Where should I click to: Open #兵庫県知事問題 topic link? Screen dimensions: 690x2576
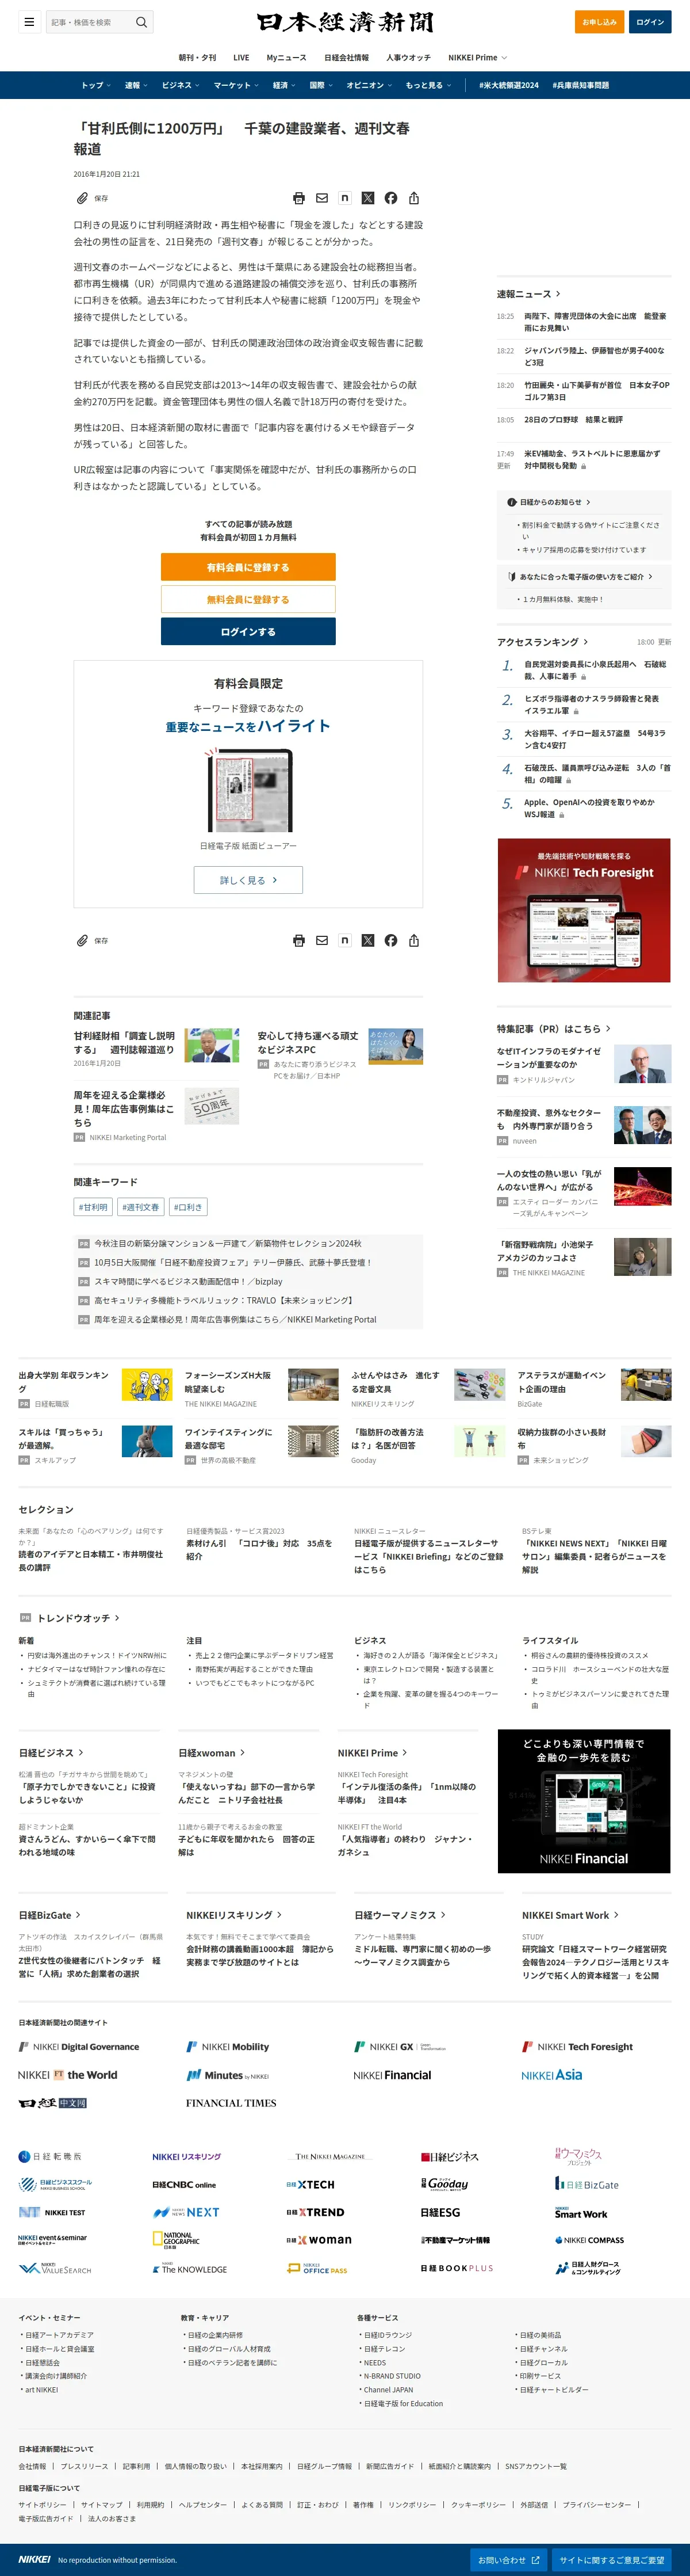[x=580, y=85]
